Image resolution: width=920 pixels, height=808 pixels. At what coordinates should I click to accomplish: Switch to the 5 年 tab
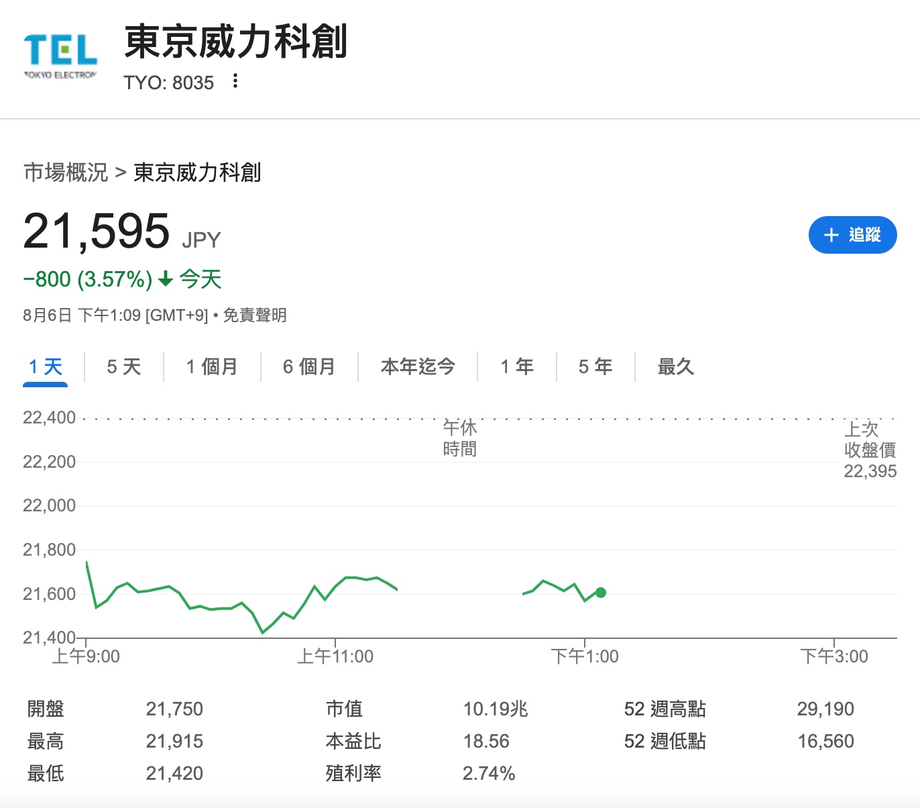[x=595, y=367]
